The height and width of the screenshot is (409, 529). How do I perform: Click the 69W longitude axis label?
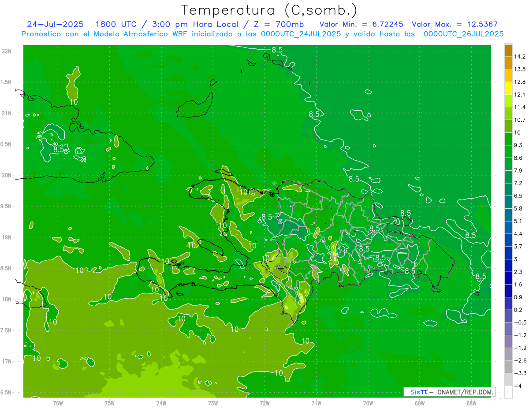pos(420,403)
